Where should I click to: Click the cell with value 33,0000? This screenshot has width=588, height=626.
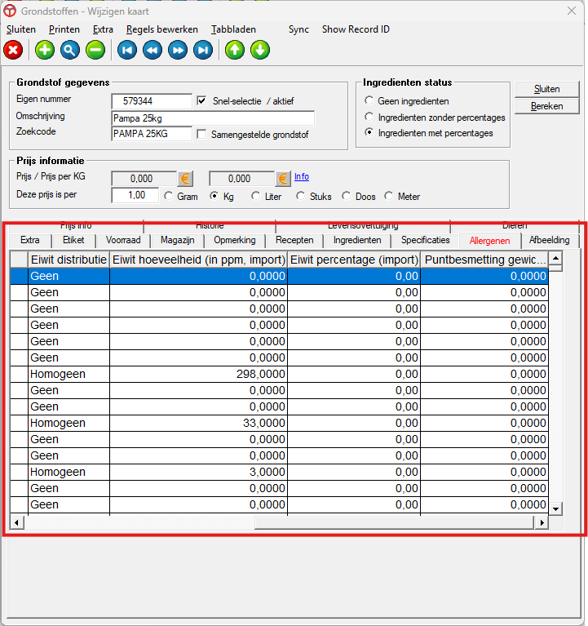click(199, 424)
